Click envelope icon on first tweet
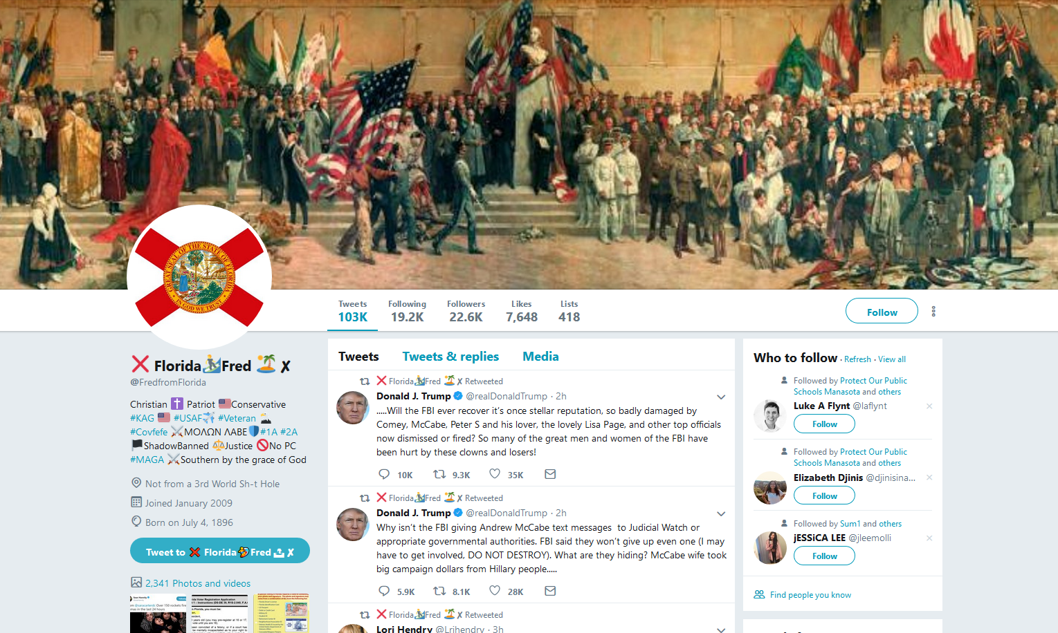This screenshot has height=633, width=1058. 550,474
